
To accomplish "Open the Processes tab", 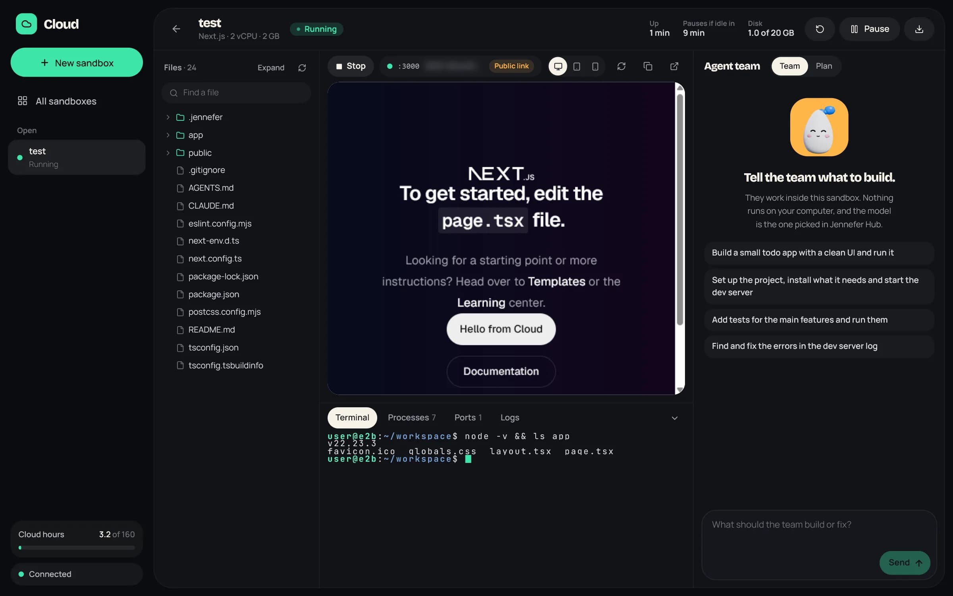I will pos(412,418).
